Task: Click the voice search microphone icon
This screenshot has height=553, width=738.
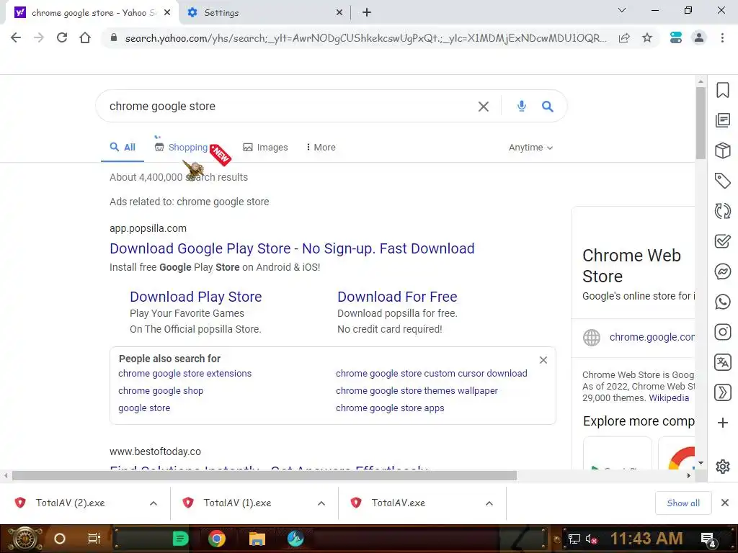Action: point(522,107)
